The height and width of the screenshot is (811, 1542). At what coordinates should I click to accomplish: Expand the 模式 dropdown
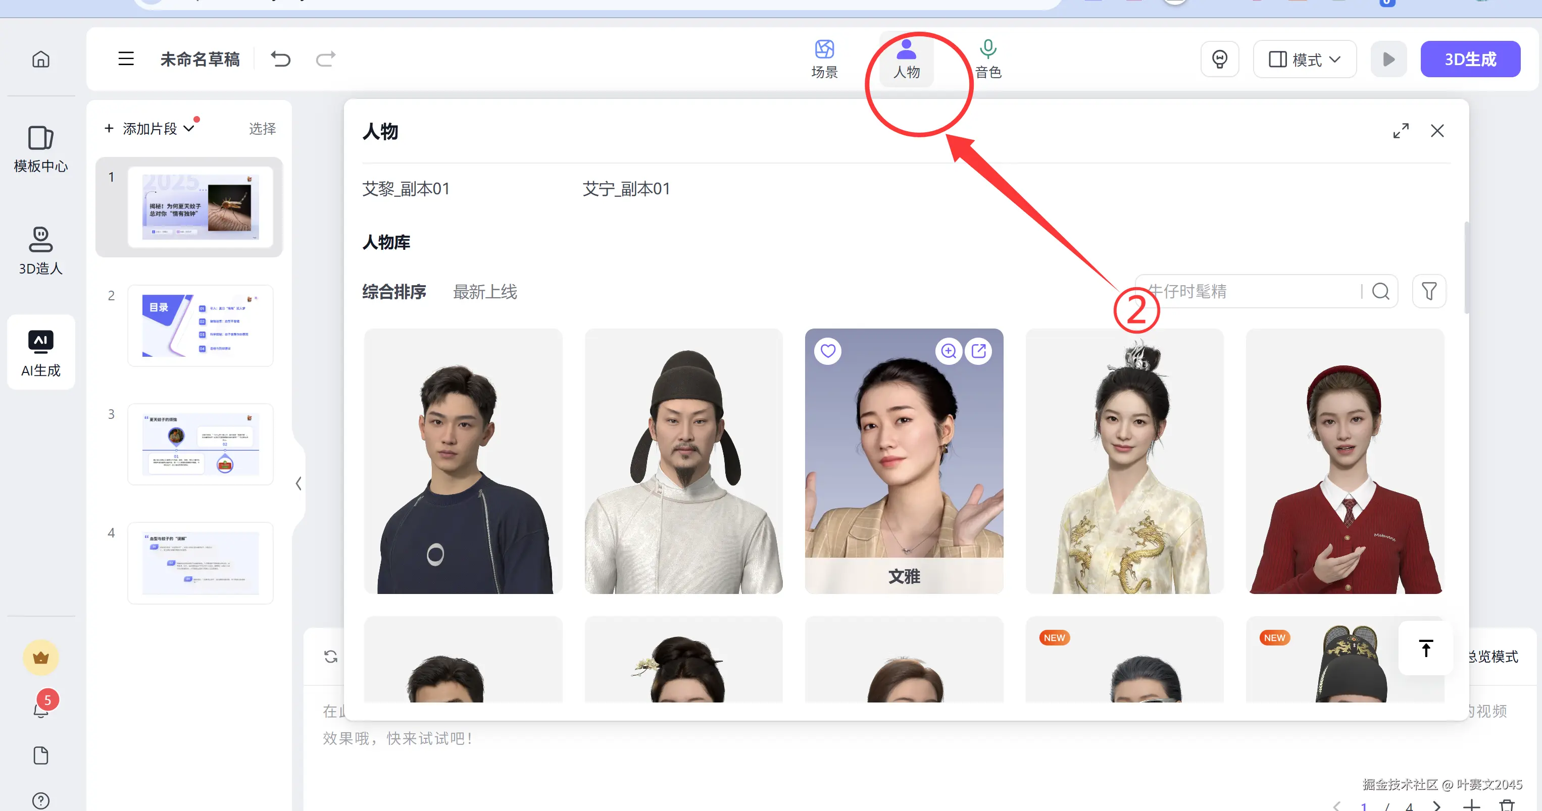1304,59
